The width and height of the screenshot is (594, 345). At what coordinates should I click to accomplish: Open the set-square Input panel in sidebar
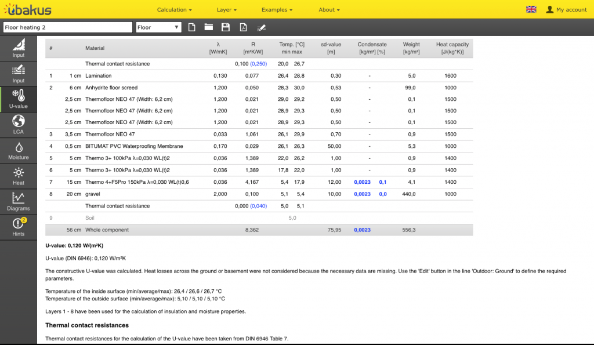(x=19, y=49)
